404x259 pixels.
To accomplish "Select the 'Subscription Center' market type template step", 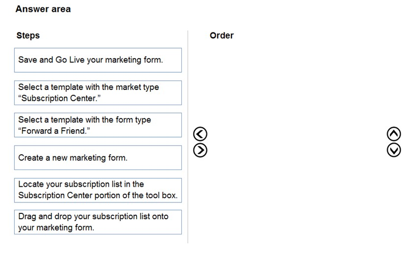I will [98, 93].
